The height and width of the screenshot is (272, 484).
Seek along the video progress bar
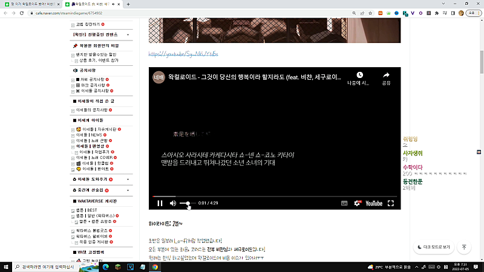tap(275, 196)
